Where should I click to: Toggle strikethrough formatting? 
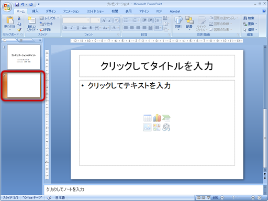click(84, 28)
